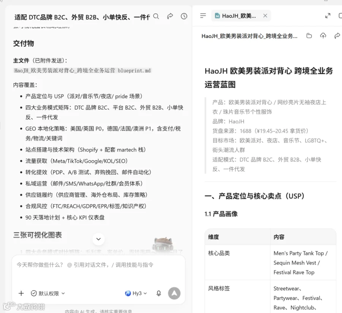Expand the document panel to fullscreen

[x=328, y=16]
